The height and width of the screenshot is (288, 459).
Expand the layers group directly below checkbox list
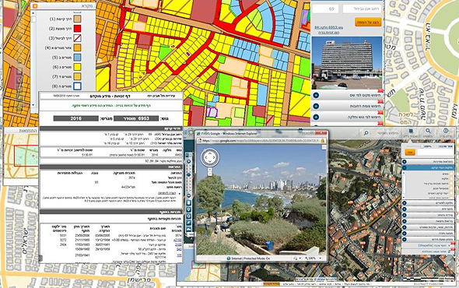(405, 203)
